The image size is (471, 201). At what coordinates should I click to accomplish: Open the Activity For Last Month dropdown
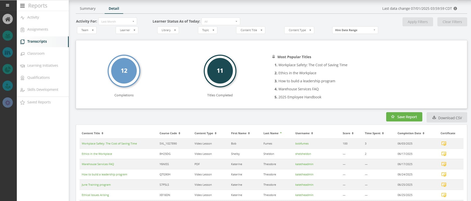(x=118, y=22)
